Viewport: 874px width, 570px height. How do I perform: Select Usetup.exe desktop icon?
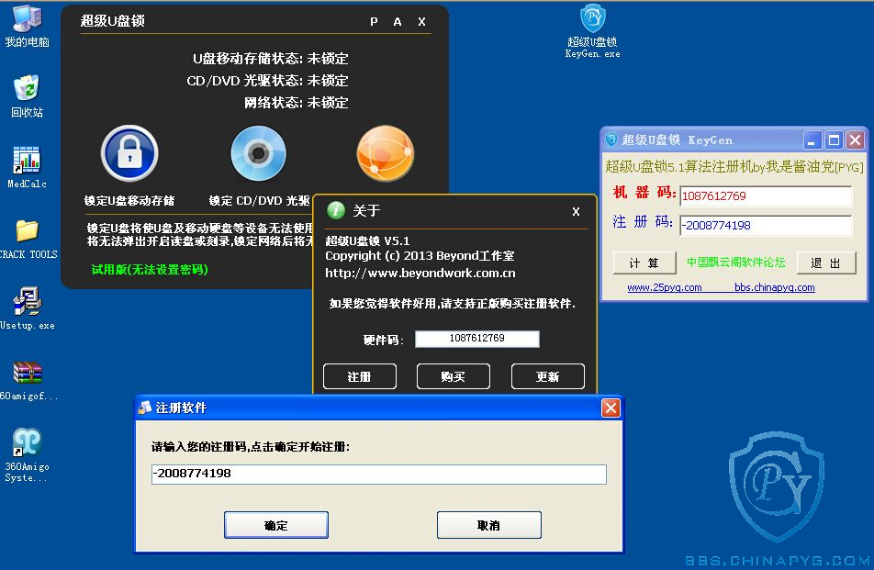pyautogui.click(x=27, y=308)
